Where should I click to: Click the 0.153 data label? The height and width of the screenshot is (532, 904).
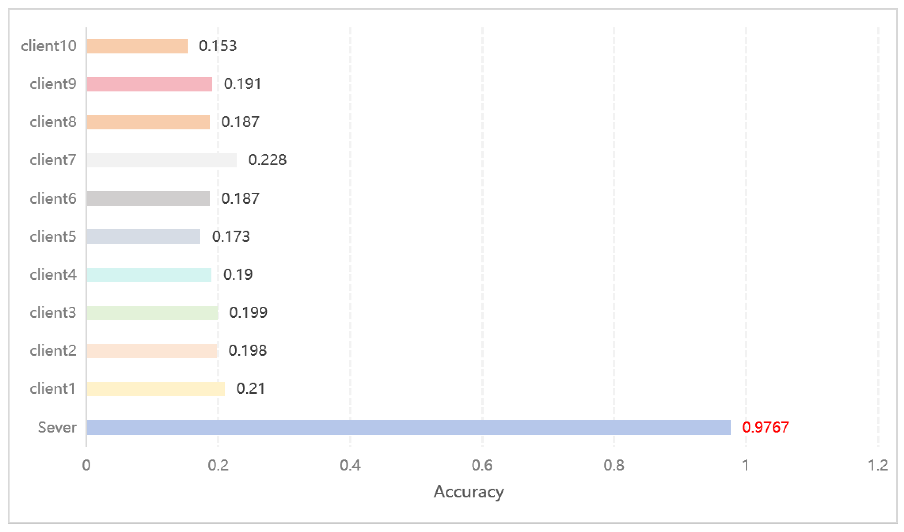point(218,46)
